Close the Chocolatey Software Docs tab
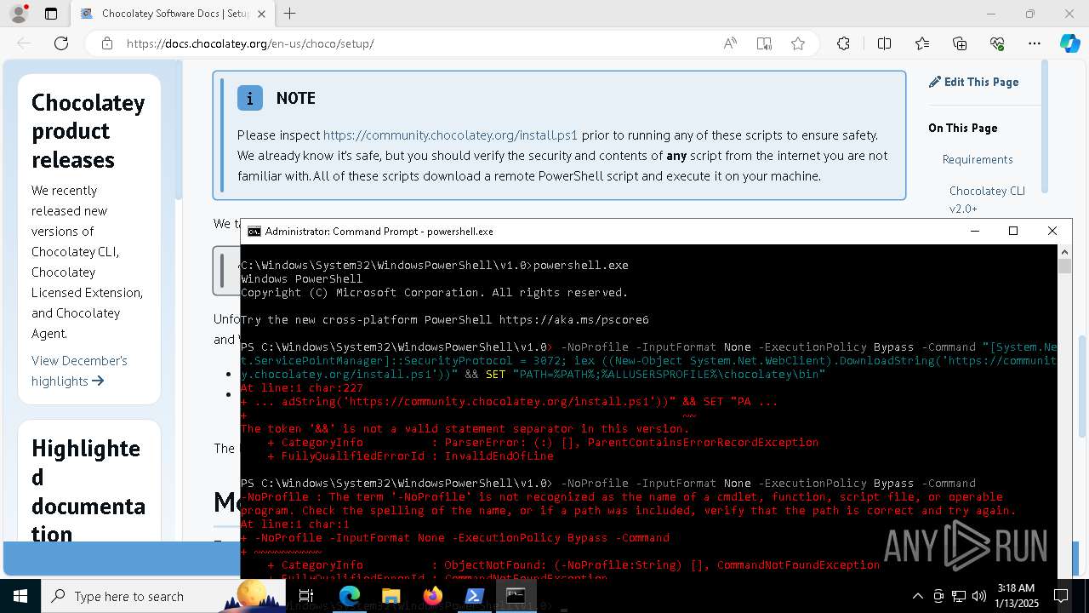This screenshot has width=1089, height=613. point(261,14)
